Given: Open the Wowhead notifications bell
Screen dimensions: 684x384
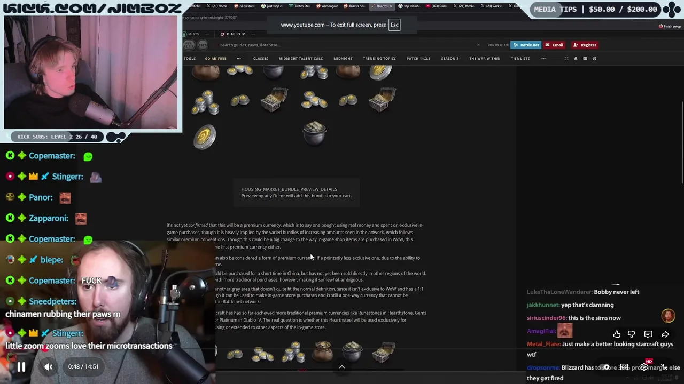Looking at the screenshot, I should point(576,59).
